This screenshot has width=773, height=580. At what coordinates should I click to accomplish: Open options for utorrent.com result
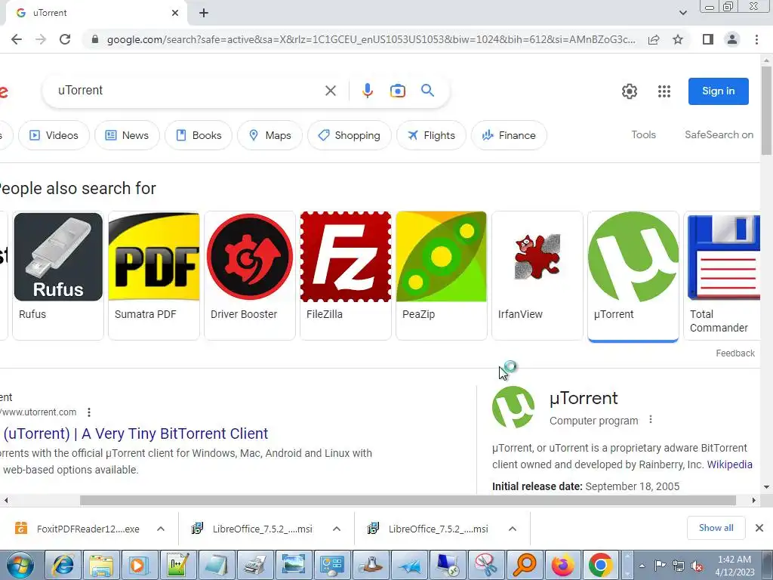(x=89, y=412)
